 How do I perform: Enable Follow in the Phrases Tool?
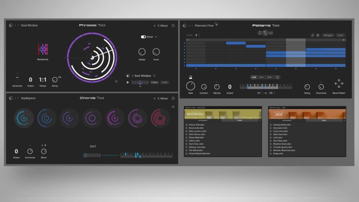point(155,82)
